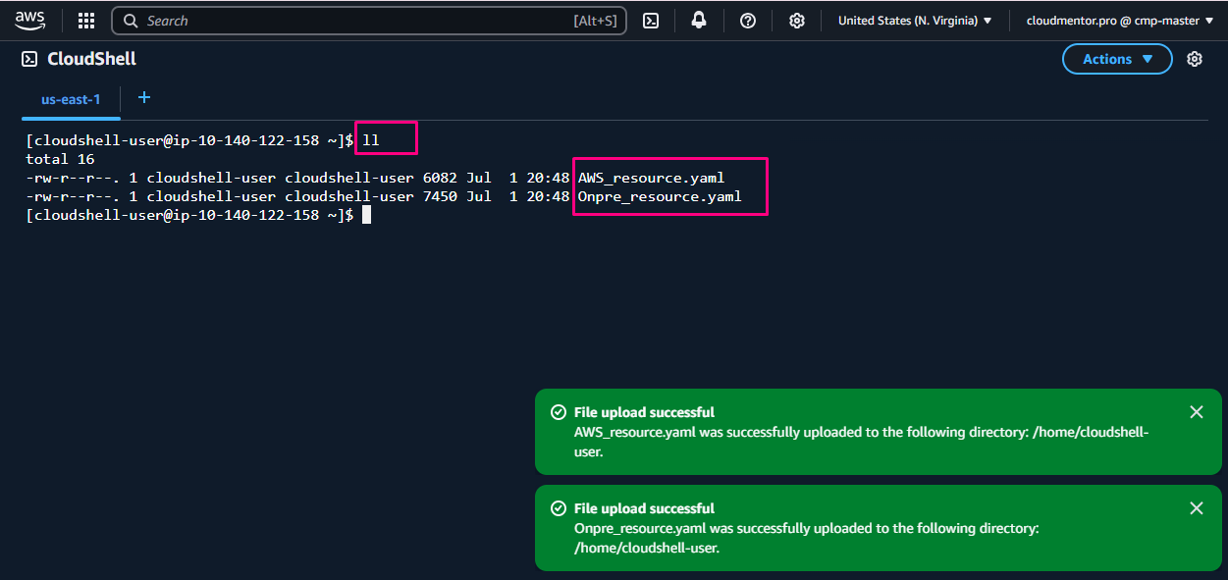Dismiss the Onpre_resource.yaml upload notification

[x=1196, y=508]
